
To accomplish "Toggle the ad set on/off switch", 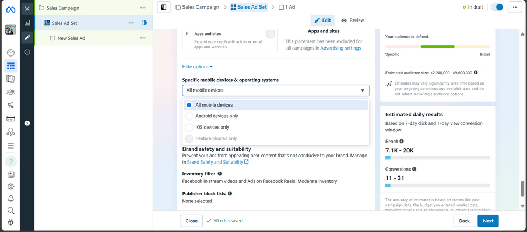I will coord(497,7).
